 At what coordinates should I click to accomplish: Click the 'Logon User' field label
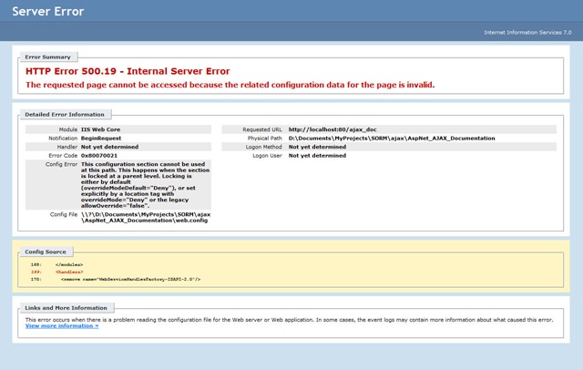pyautogui.click(x=267, y=156)
